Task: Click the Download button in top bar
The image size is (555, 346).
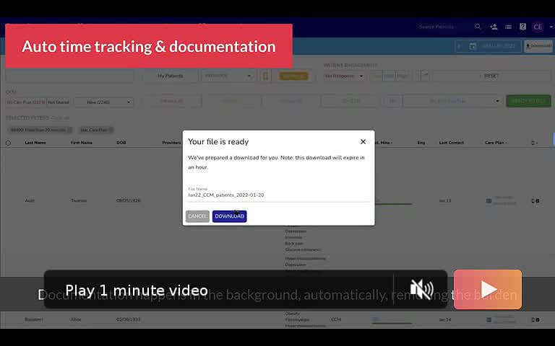Action: pyautogui.click(x=538, y=46)
